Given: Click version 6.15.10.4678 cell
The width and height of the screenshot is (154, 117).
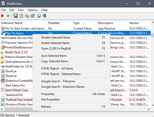Looking at the screenshot, I should tap(137, 100).
